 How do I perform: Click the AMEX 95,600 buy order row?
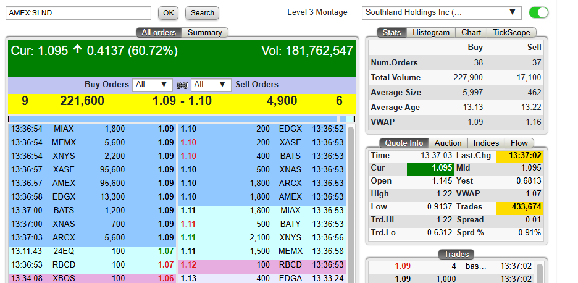pos(91,183)
